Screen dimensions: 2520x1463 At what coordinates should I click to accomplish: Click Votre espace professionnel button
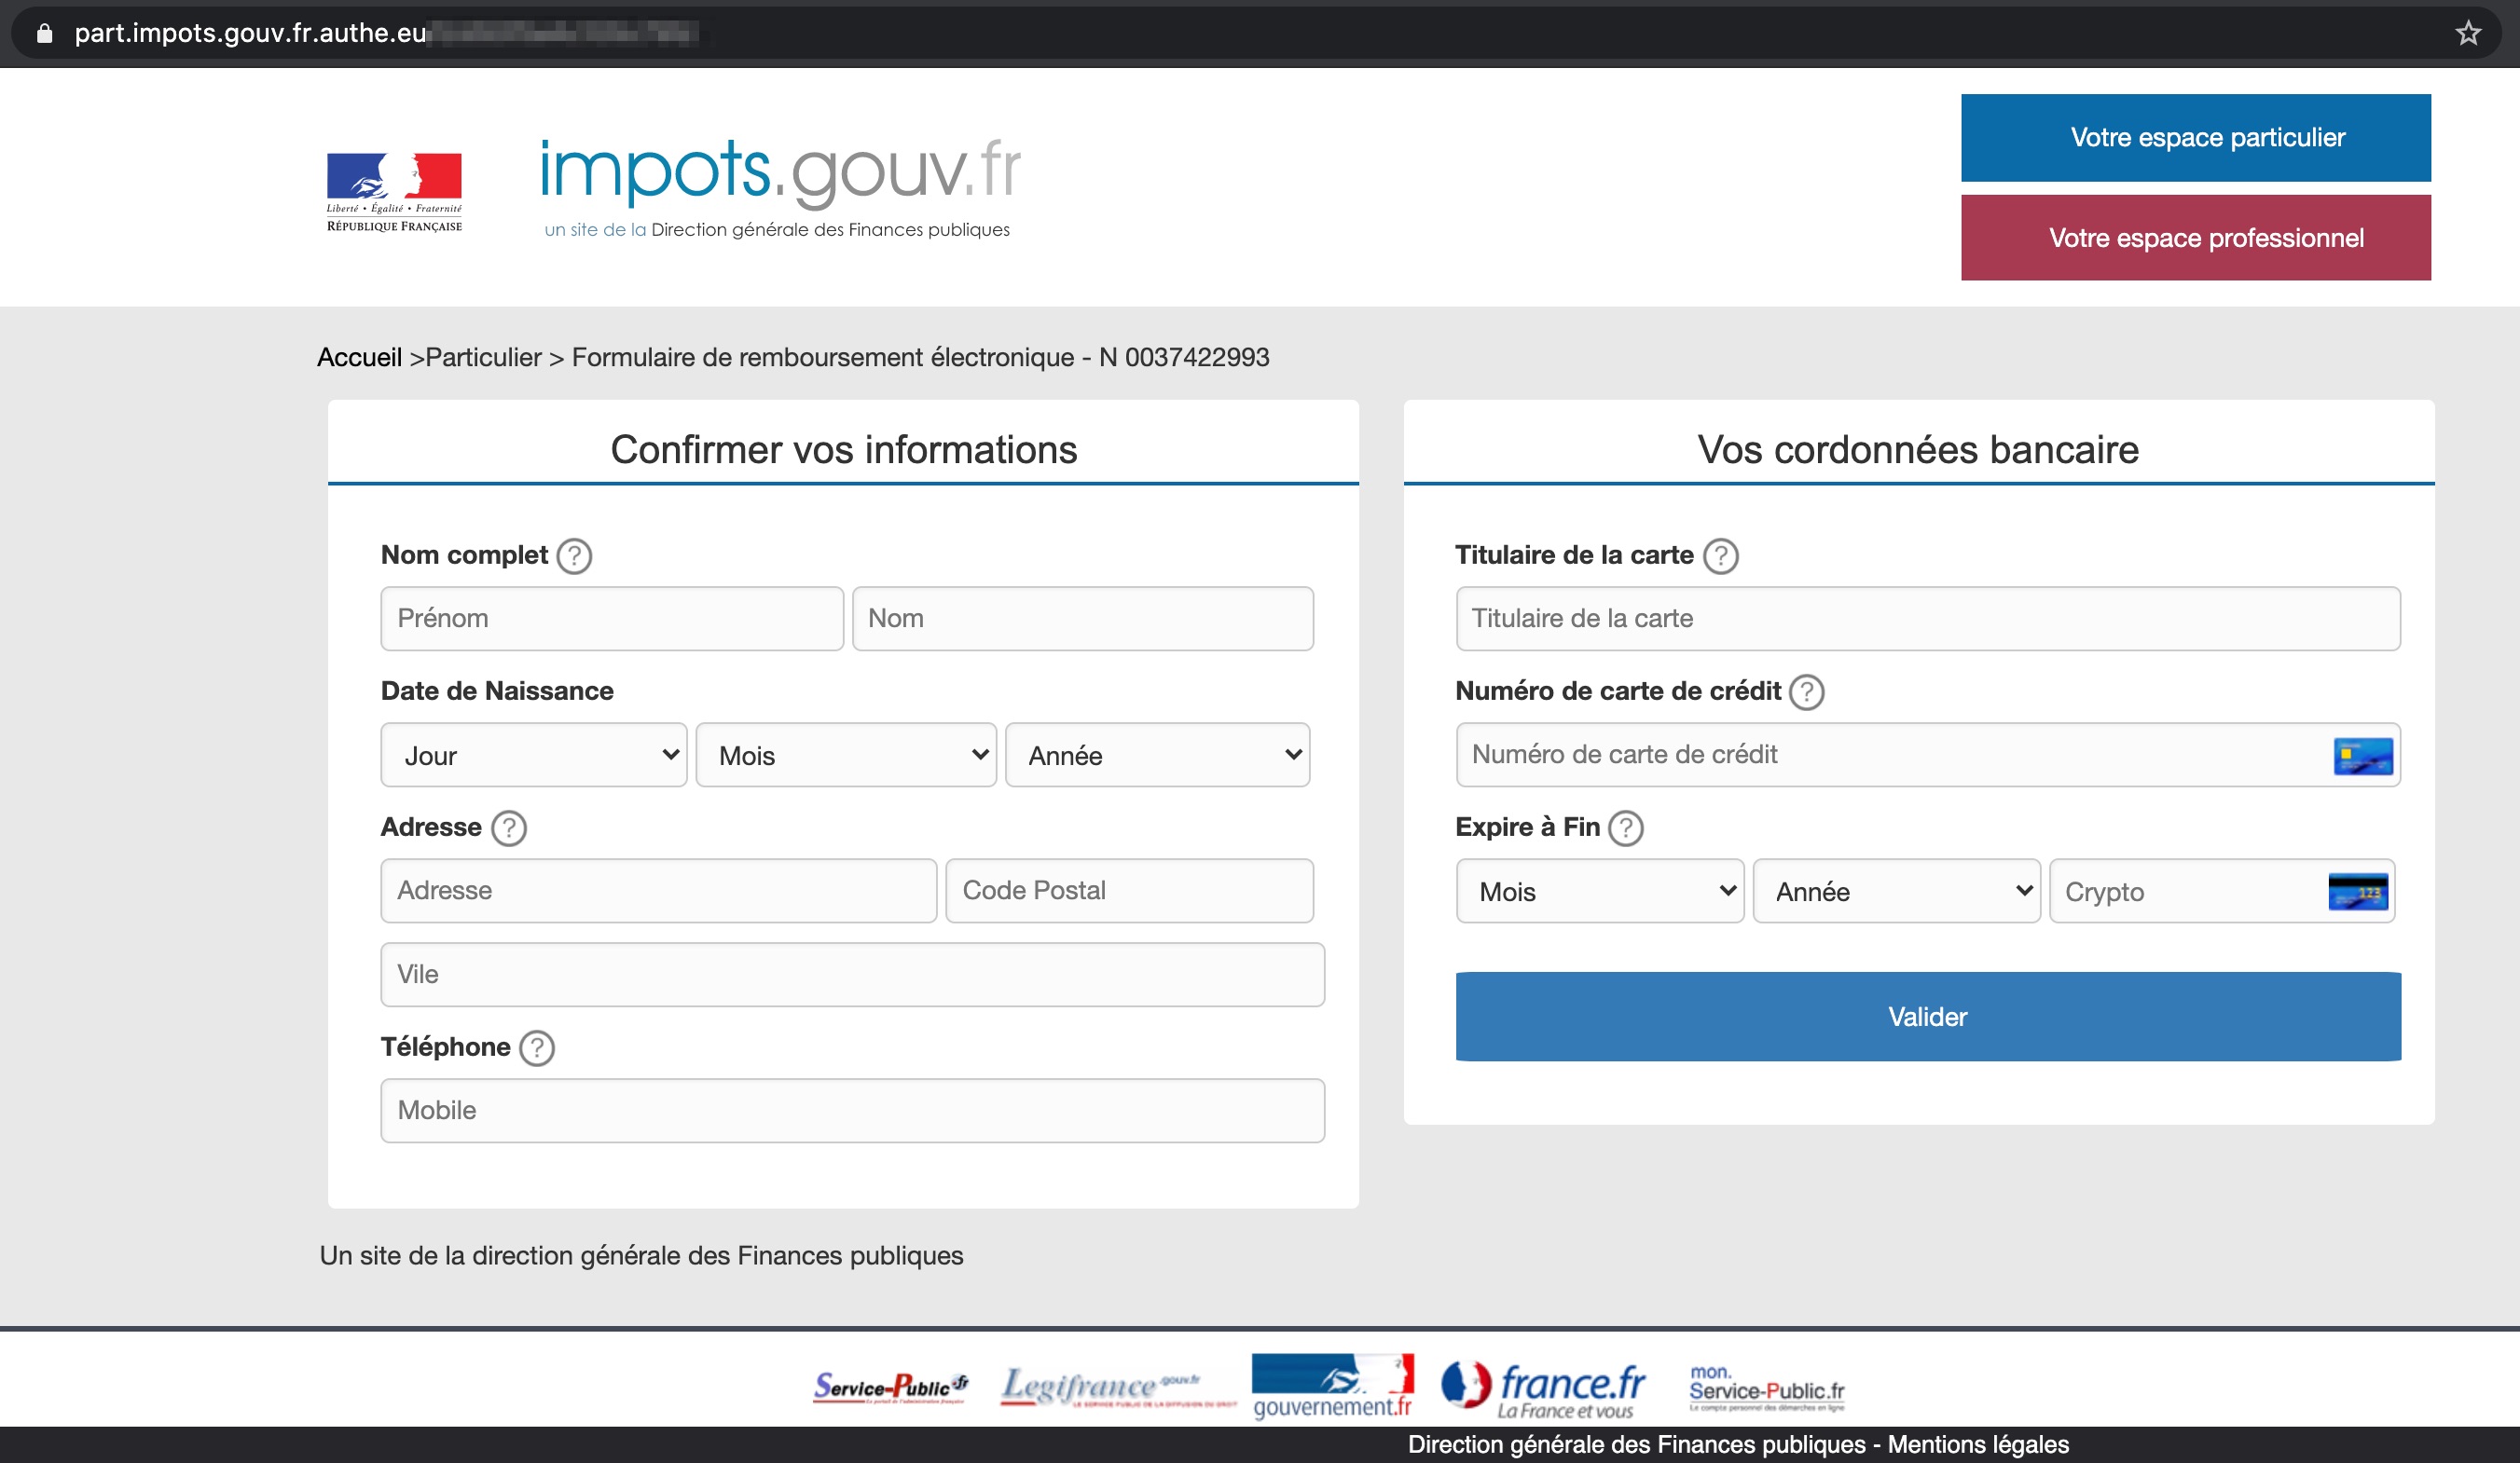coord(2205,237)
